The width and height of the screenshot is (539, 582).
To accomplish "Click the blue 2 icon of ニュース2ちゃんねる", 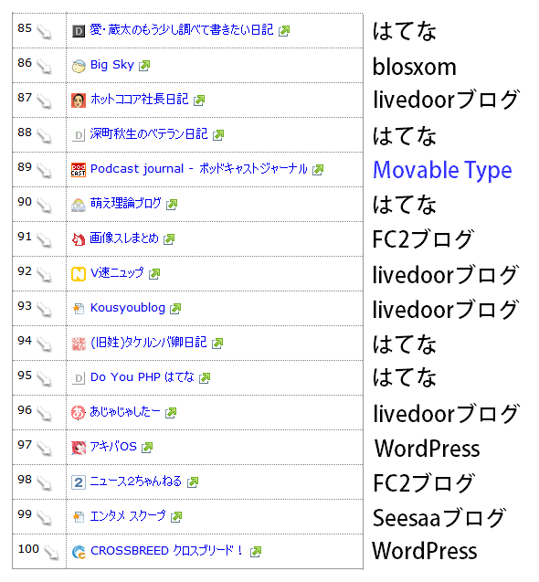I will point(79,482).
